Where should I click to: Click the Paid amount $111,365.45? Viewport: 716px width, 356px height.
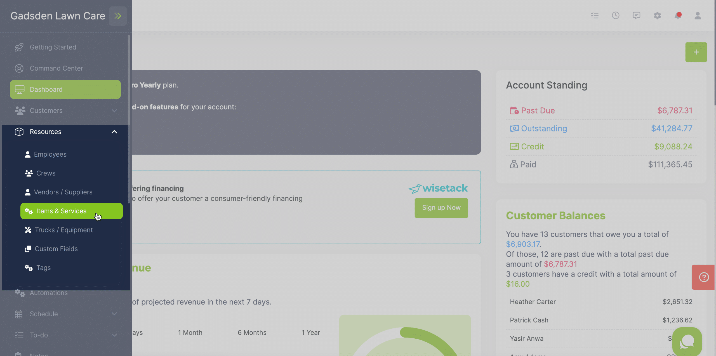pyautogui.click(x=670, y=164)
